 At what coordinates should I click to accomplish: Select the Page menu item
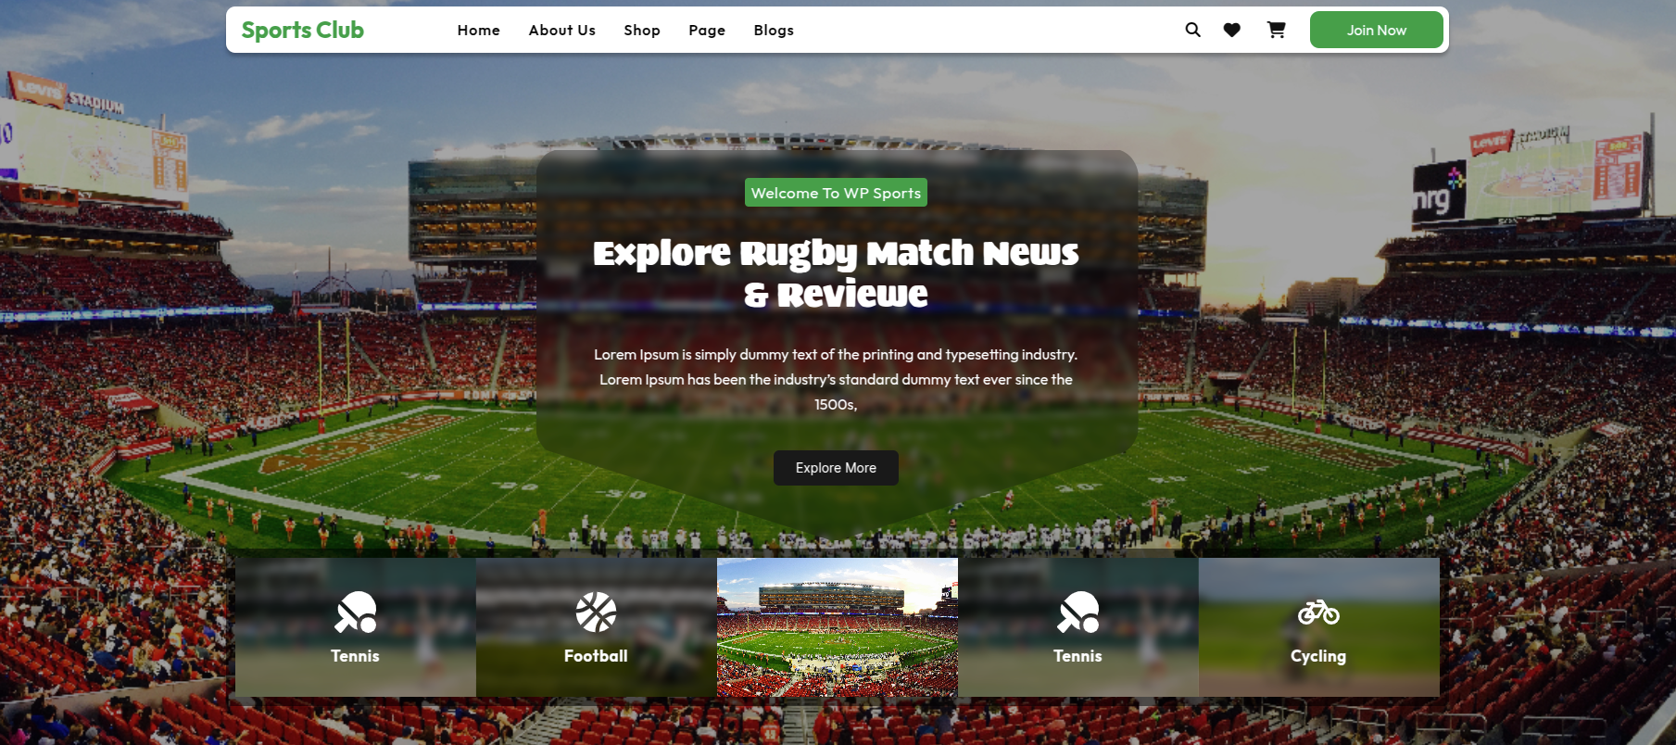click(707, 30)
